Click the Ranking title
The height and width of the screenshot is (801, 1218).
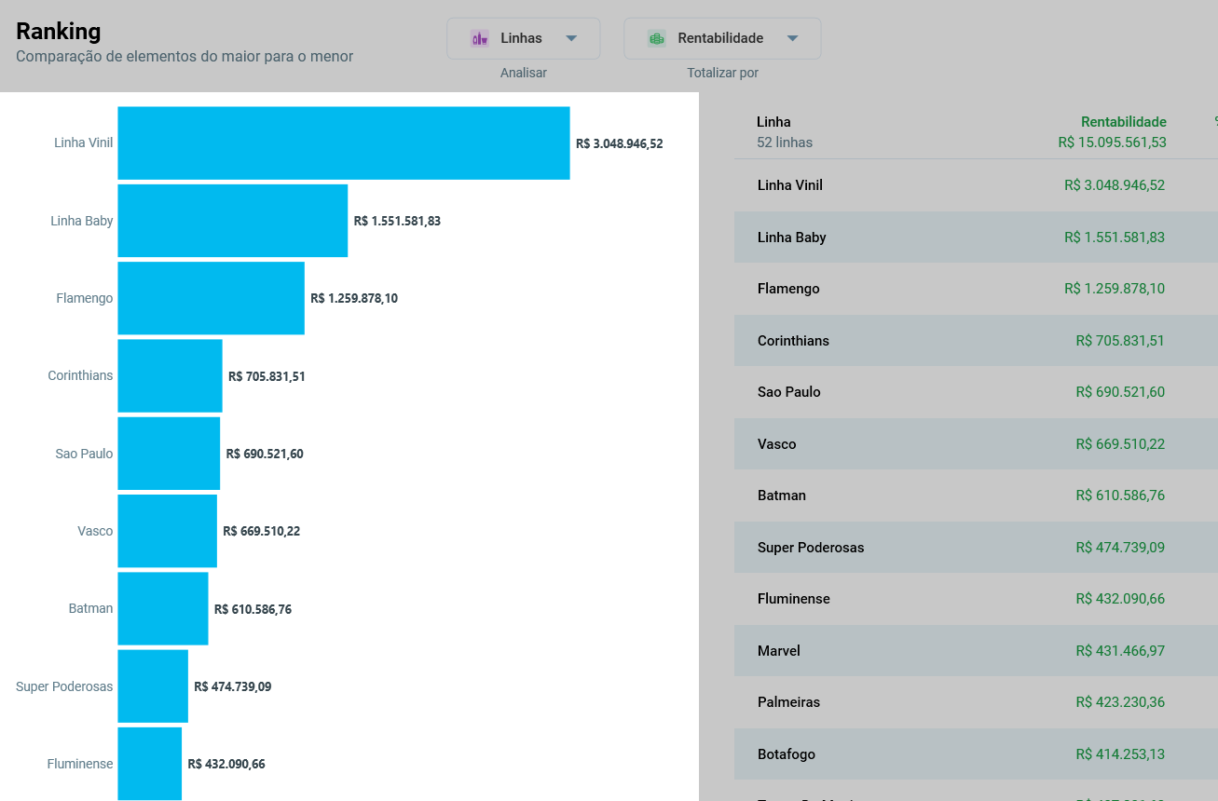tap(59, 31)
